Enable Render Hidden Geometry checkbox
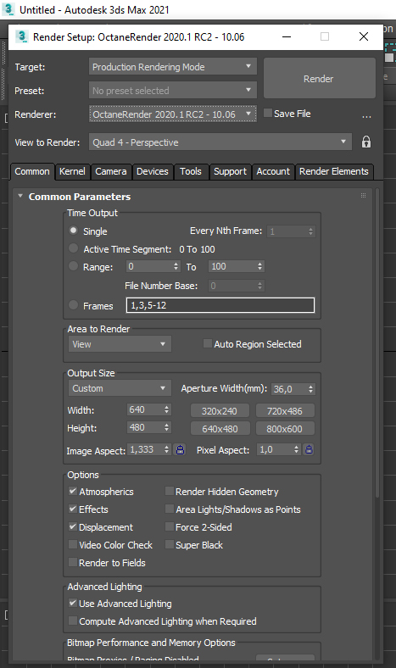Image resolution: width=396 pixels, height=668 pixels. point(170,491)
